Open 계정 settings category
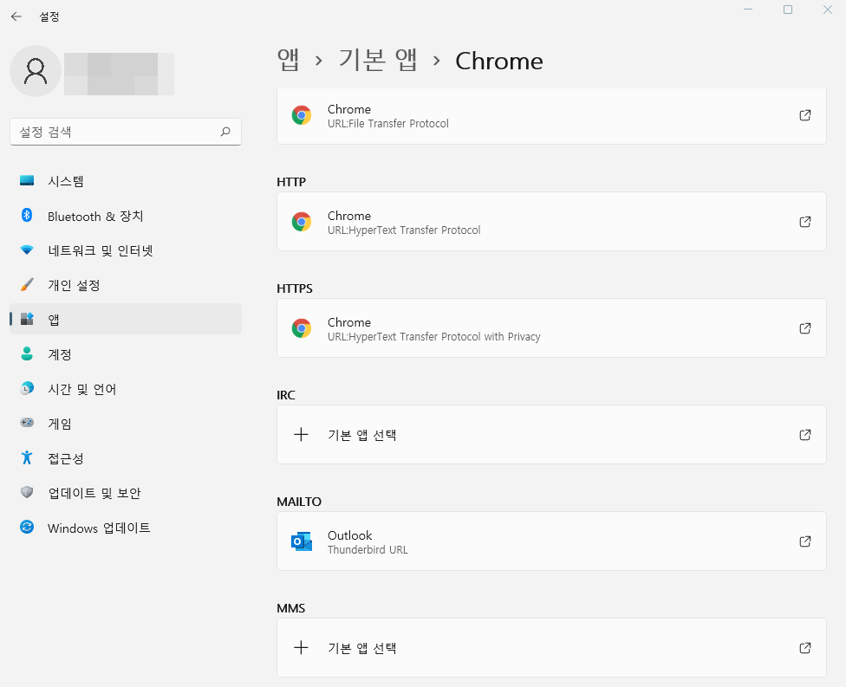This screenshot has width=846, height=687. pos(125,354)
